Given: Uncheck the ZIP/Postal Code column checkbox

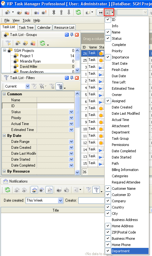Looking at the screenshot, I should click(x=108, y=232).
